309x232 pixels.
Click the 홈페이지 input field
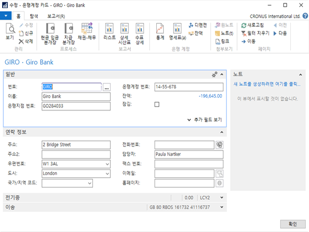point(184,183)
